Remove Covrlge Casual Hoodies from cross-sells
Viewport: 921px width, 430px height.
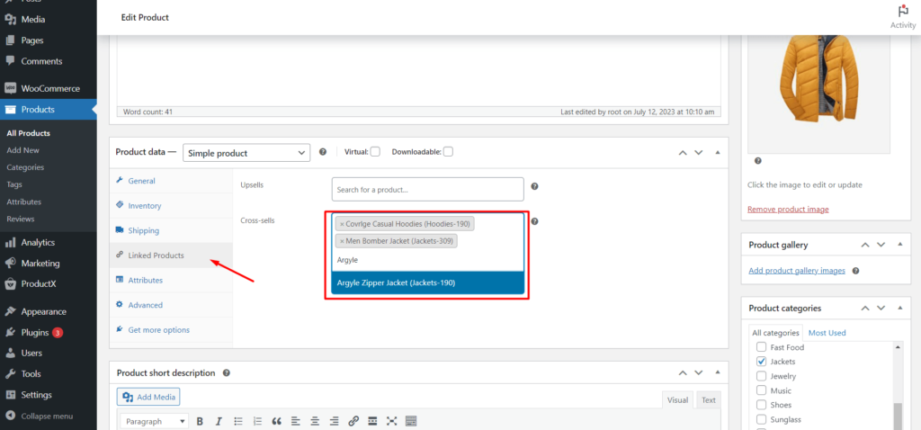pos(342,224)
